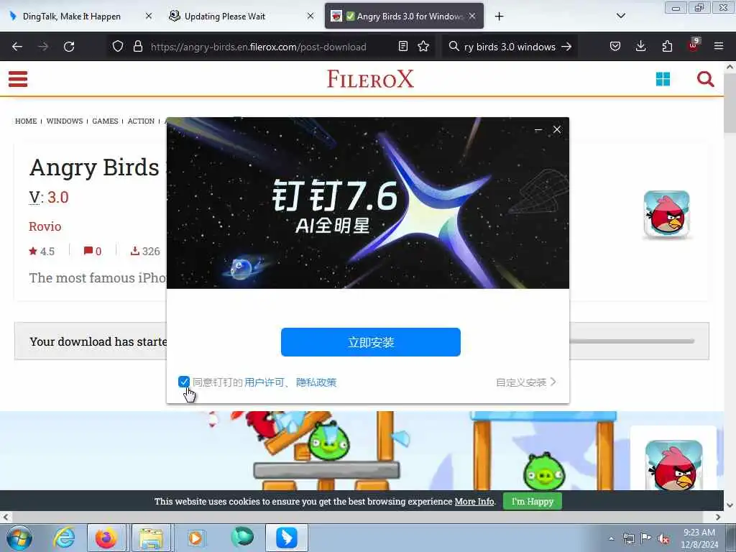
Task: Open Windows Explorer from taskbar
Action: click(151, 538)
